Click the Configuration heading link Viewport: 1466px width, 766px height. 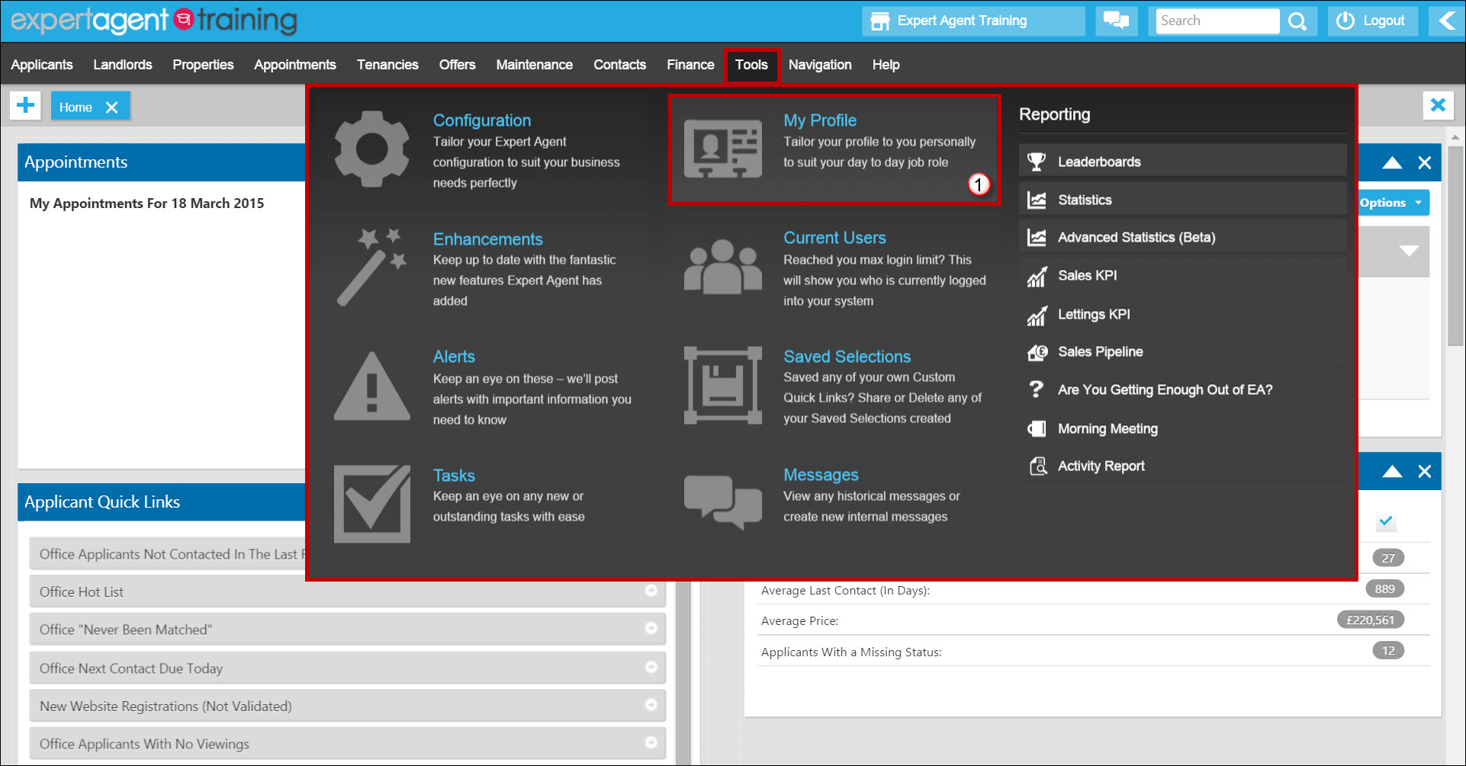(482, 120)
